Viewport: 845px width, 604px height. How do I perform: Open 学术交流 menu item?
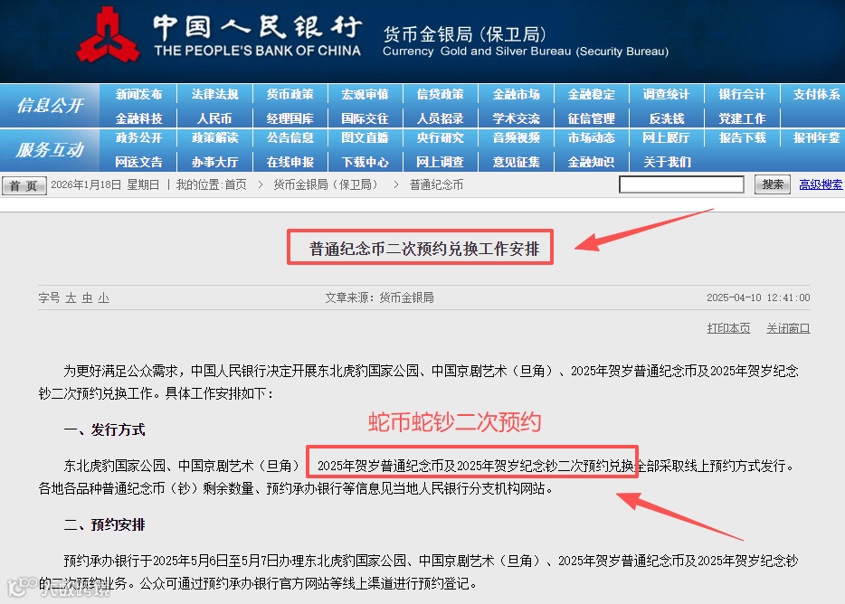tap(516, 118)
